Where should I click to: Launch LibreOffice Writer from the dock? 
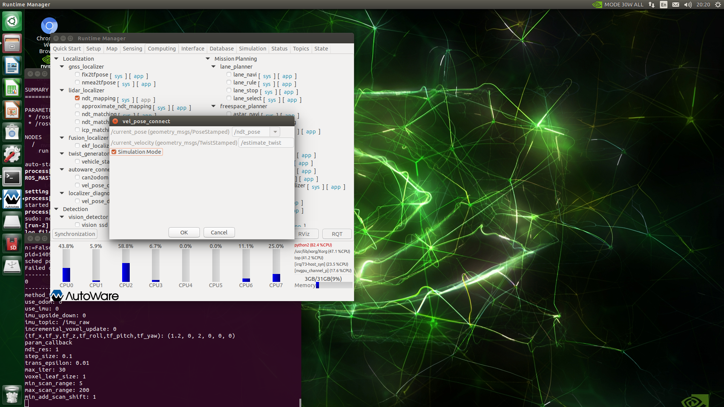click(12, 66)
